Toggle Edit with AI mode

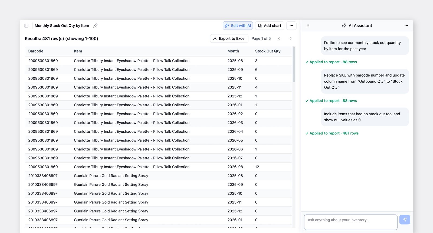coord(238,26)
